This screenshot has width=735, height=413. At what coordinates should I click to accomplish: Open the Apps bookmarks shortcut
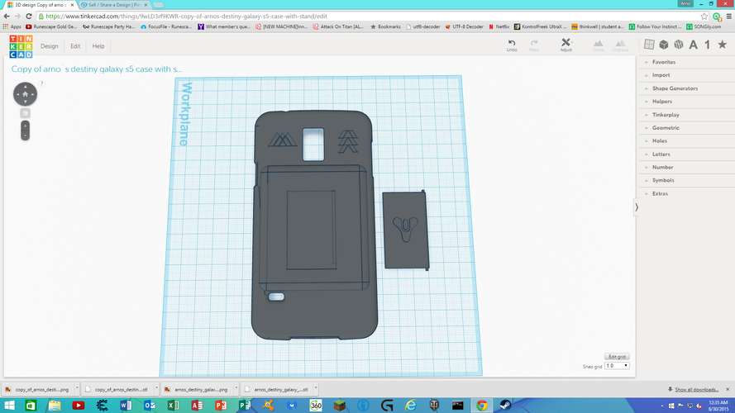[12, 26]
